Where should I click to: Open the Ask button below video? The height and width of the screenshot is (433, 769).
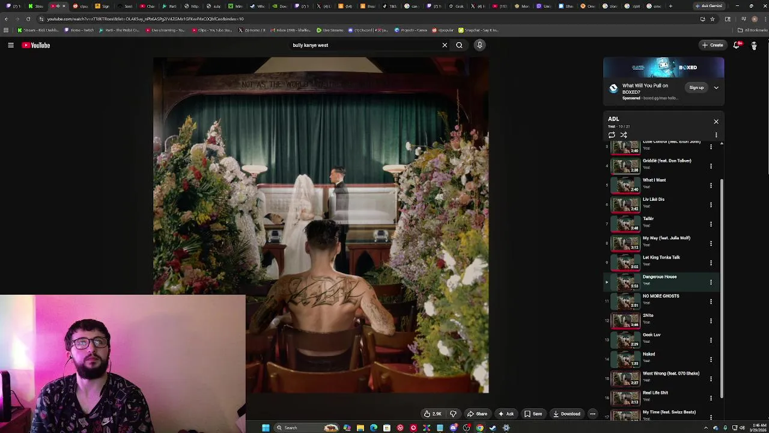click(506, 414)
